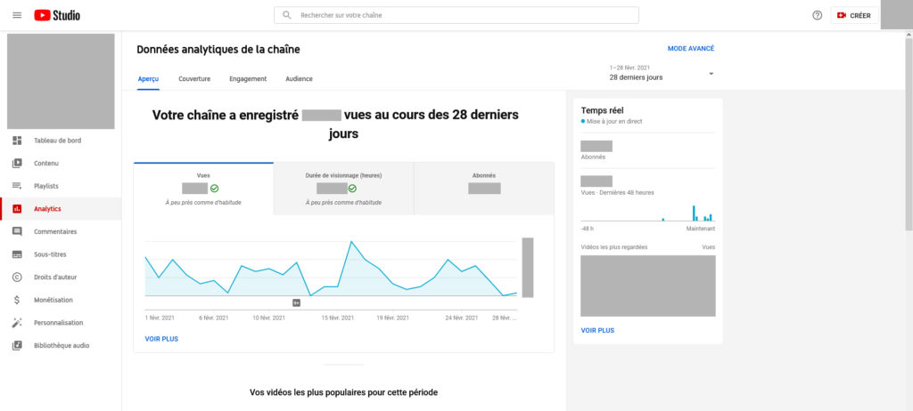Screen dimensions: 913x411
Task: Switch to the Couverture tab
Action: pos(194,79)
